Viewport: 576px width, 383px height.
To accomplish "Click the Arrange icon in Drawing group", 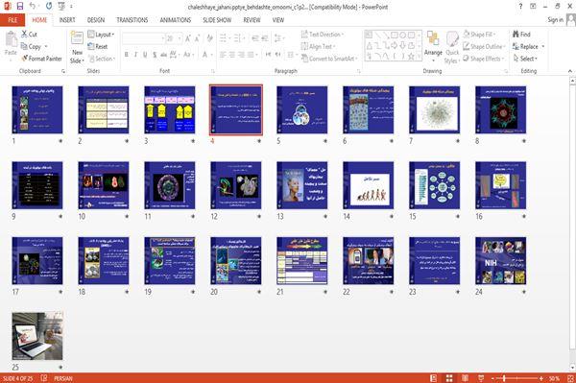I will tap(433, 38).
